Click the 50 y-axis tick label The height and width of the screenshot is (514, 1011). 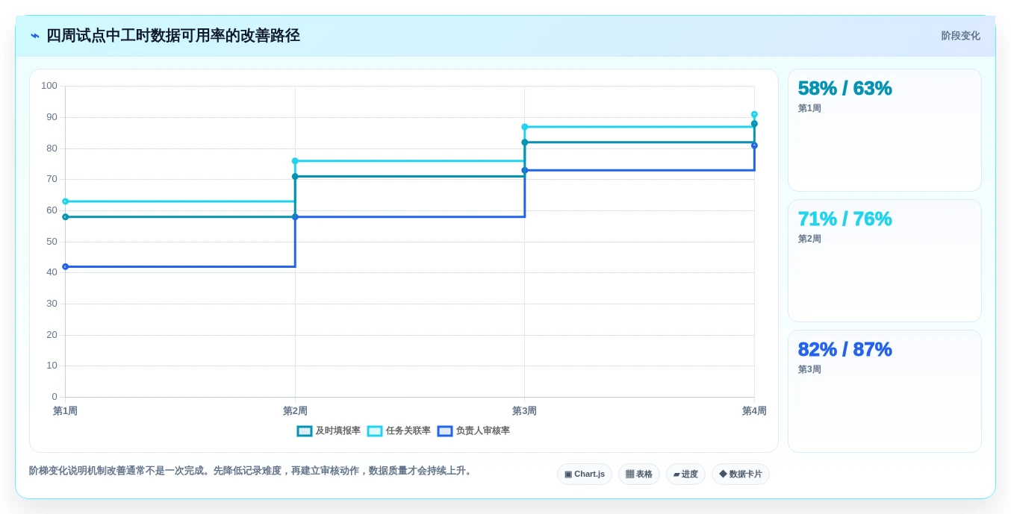point(52,242)
